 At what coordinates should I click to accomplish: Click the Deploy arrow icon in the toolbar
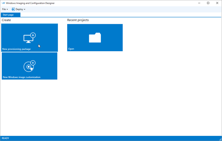pyautogui.click(x=13, y=9)
